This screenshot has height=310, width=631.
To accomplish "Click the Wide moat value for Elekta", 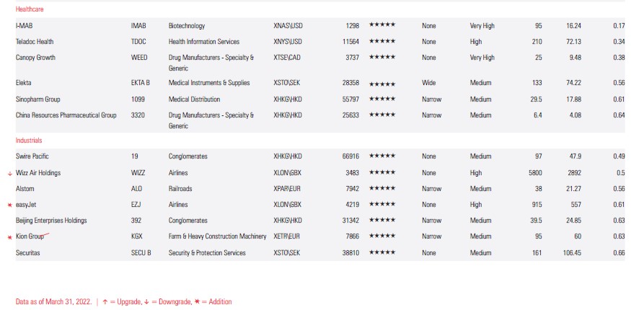I will tap(429, 83).
